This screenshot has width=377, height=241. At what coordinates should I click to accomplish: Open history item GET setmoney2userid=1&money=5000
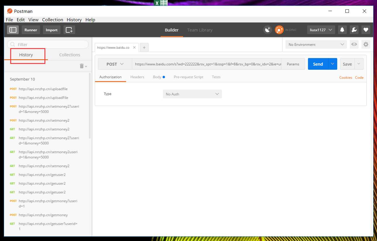pyautogui.click(x=48, y=154)
